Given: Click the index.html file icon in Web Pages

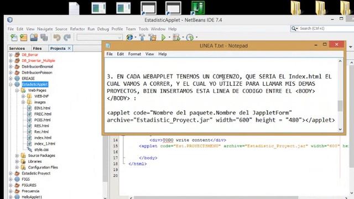Looking at the screenshot, I should (x=29, y=138).
